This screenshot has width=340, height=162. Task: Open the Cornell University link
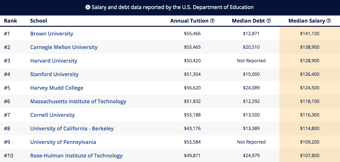tap(52, 115)
